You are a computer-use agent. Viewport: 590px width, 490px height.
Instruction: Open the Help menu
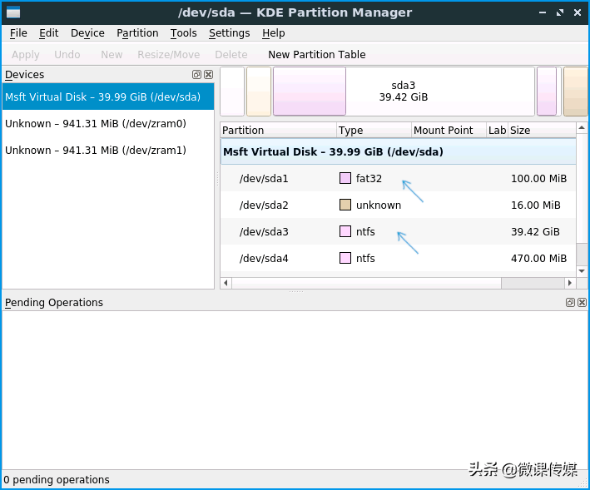coord(274,33)
